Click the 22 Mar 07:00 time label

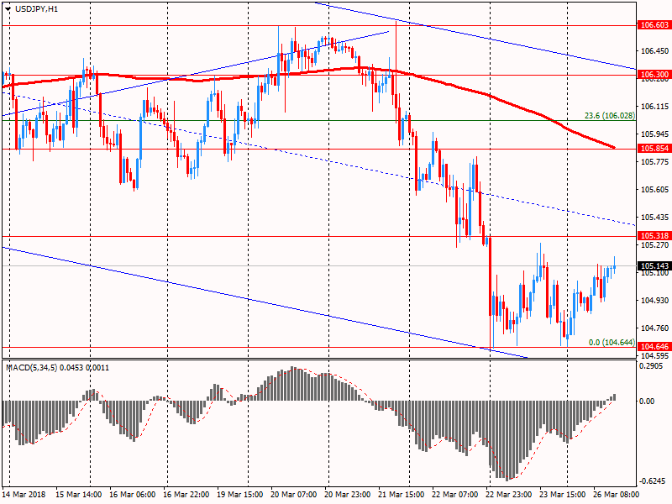[454, 494]
